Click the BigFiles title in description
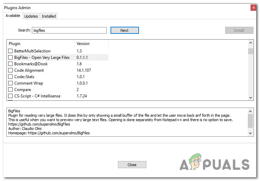260x181 pixels. 14,111
